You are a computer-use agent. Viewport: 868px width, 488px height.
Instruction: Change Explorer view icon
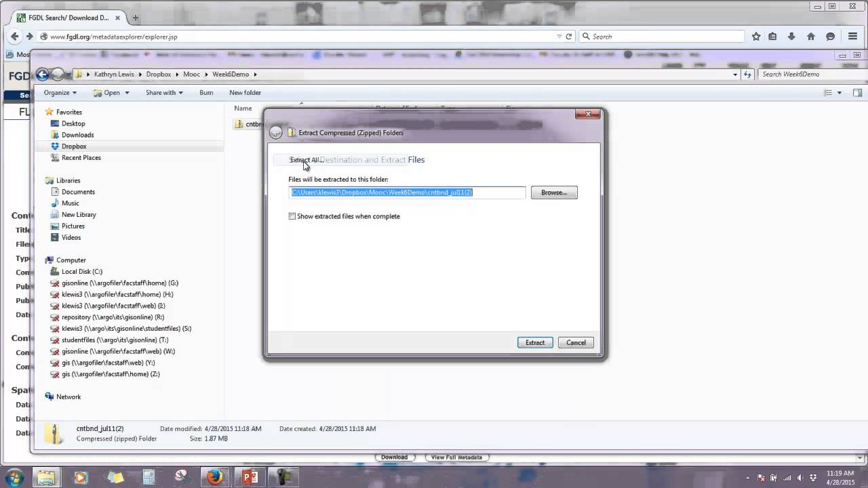click(x=827, y=93)
